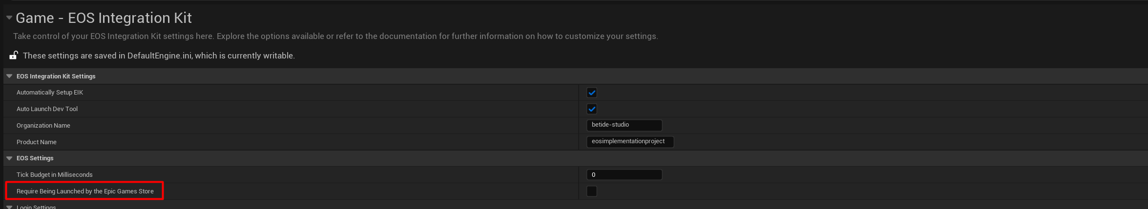Collapse the EOS Integration Kit Settings category
1148x209 pixels.
coord(9,76)
